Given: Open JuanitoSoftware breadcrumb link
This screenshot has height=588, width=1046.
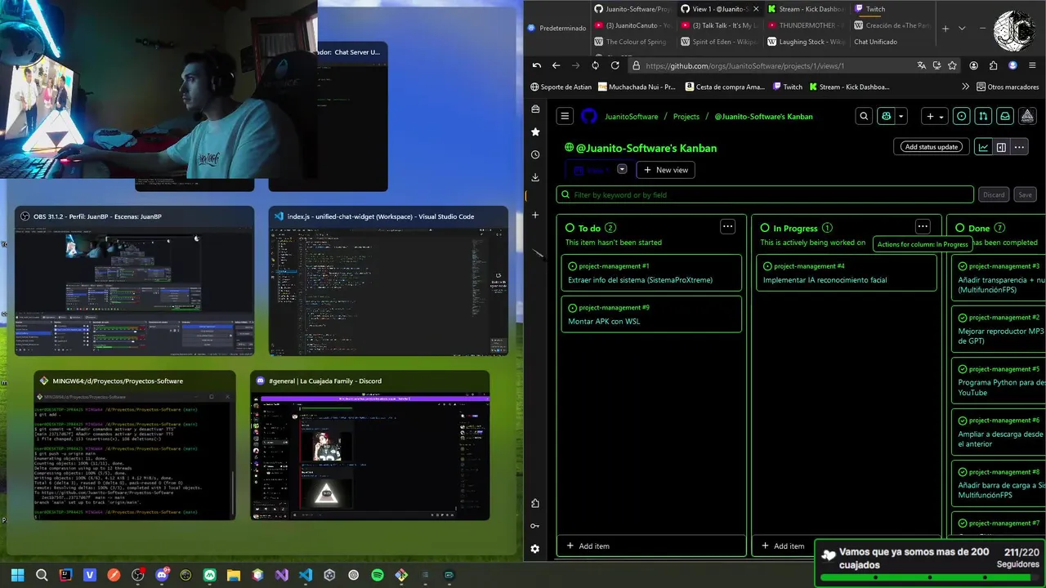Looking at the screenshot, I should (631, 117).
